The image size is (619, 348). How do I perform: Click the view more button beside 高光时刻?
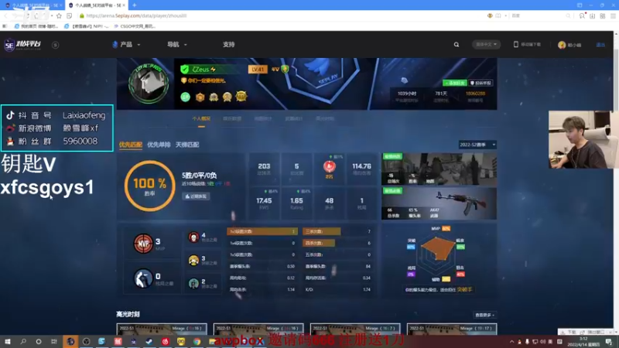point(485,315)
